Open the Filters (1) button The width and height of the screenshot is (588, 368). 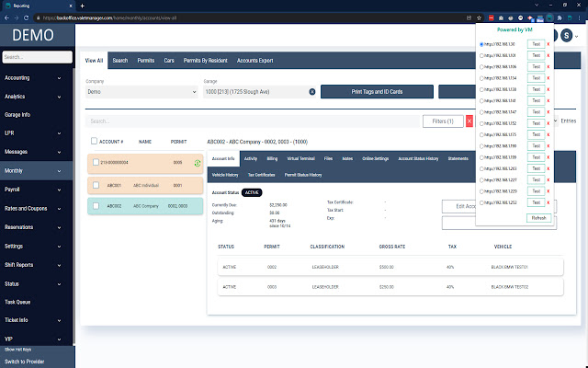[x=443, y=121]
